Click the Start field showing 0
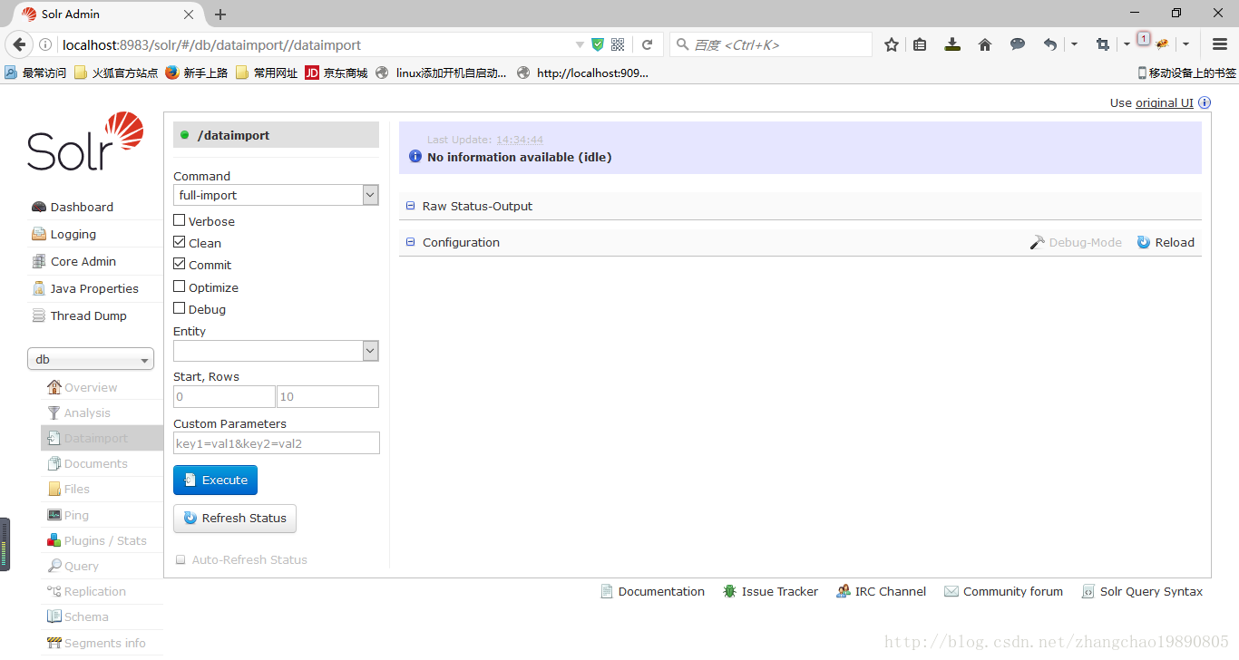This screenshot has width=1239, height=660. point(224,396)
